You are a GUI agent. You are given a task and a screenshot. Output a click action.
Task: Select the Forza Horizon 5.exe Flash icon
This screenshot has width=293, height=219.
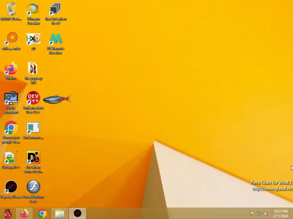point(33,191)
